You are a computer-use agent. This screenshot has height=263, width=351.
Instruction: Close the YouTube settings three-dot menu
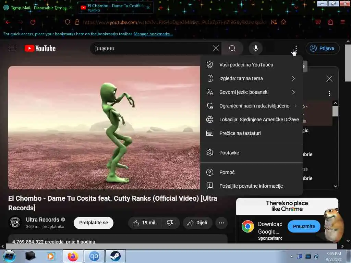coord(296,48)
